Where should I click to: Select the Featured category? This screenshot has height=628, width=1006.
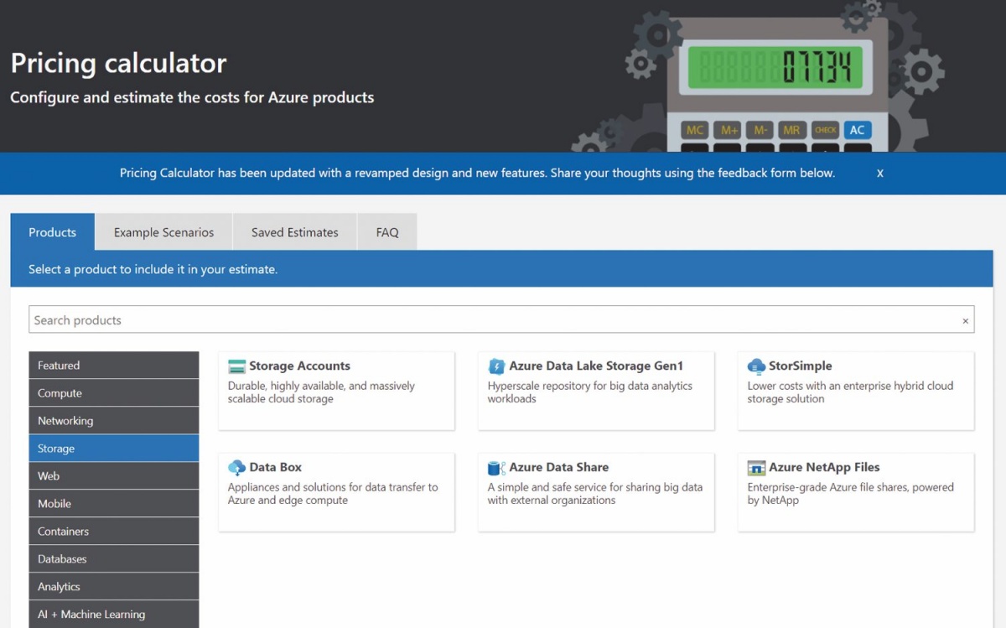[x=114, y=366]
